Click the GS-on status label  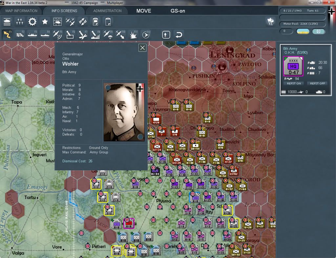(178, 11)
